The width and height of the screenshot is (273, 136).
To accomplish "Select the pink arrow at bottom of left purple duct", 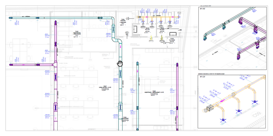I will pyautogui.click(x=55, y=118).
